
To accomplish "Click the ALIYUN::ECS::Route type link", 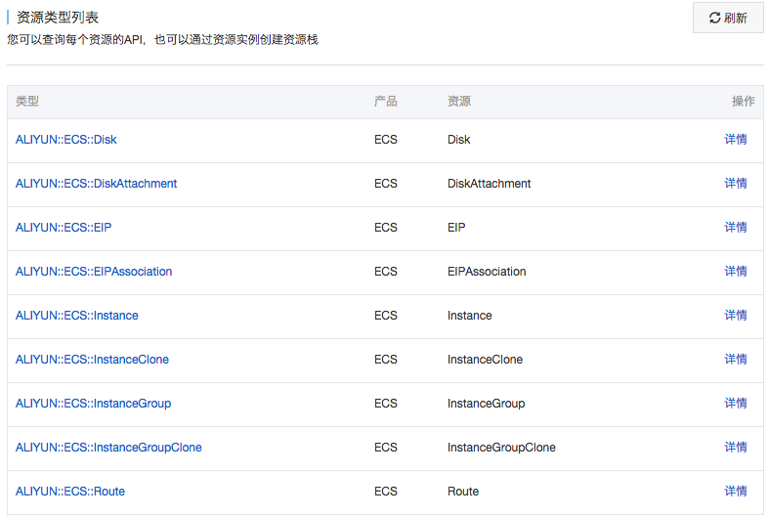I will (x=70, y=492).
